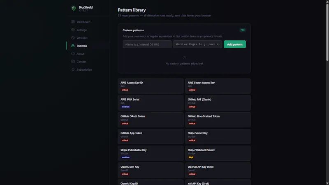
Task: Select the GitHub App Token card
Action: tap(151, 136)
